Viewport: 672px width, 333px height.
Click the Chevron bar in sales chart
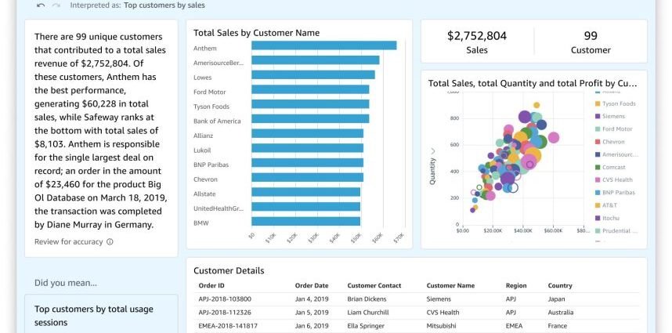(307, 177)
